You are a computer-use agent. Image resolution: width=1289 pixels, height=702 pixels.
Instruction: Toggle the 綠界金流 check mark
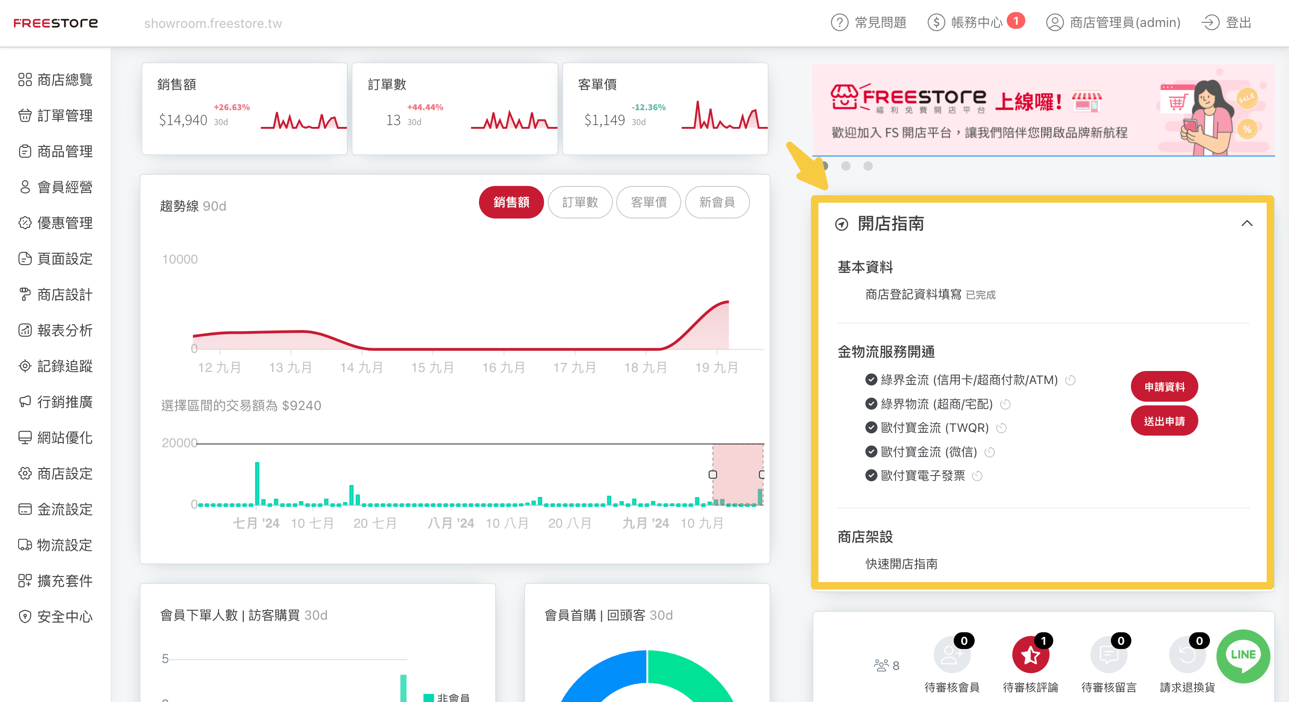pos(871,379)
